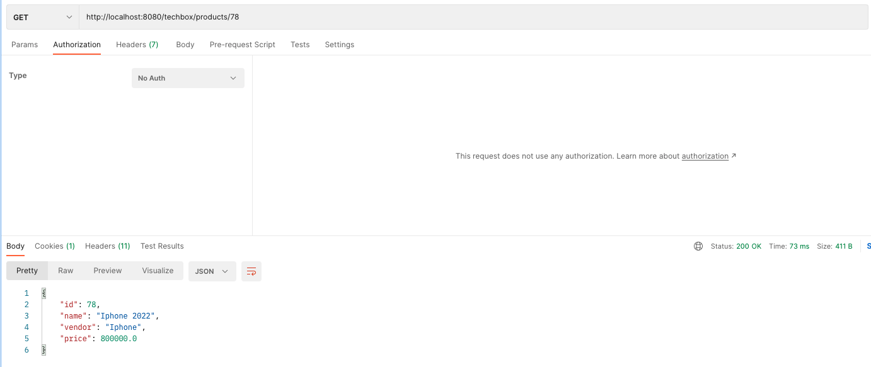Viewport: 871px width, 367px height.
Task: Open the request Headers (7) tab
Action: [x=137, y=45]
